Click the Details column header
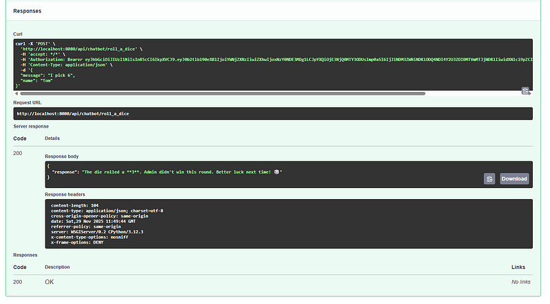 click(x=52, y=139)
